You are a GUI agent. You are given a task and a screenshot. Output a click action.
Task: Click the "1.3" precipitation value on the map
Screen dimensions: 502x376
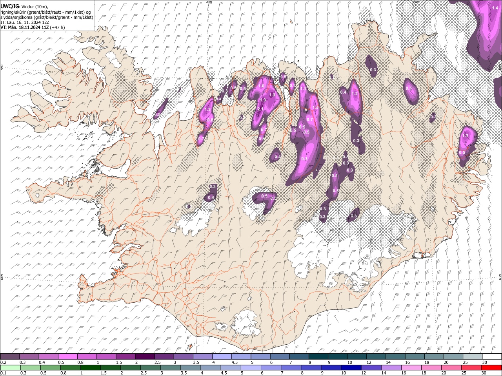tap(208, 110)
